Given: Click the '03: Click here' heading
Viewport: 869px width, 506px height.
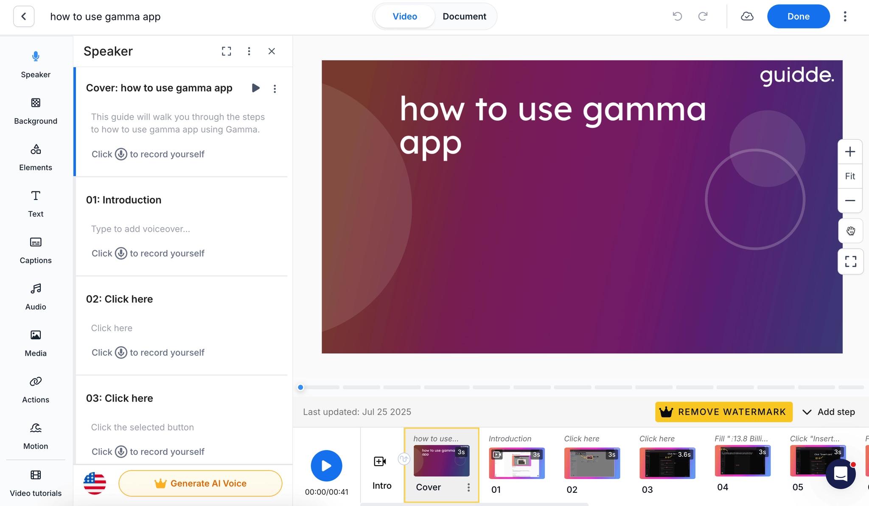Looking at the screenshot, I should click(x=119, y=398).
